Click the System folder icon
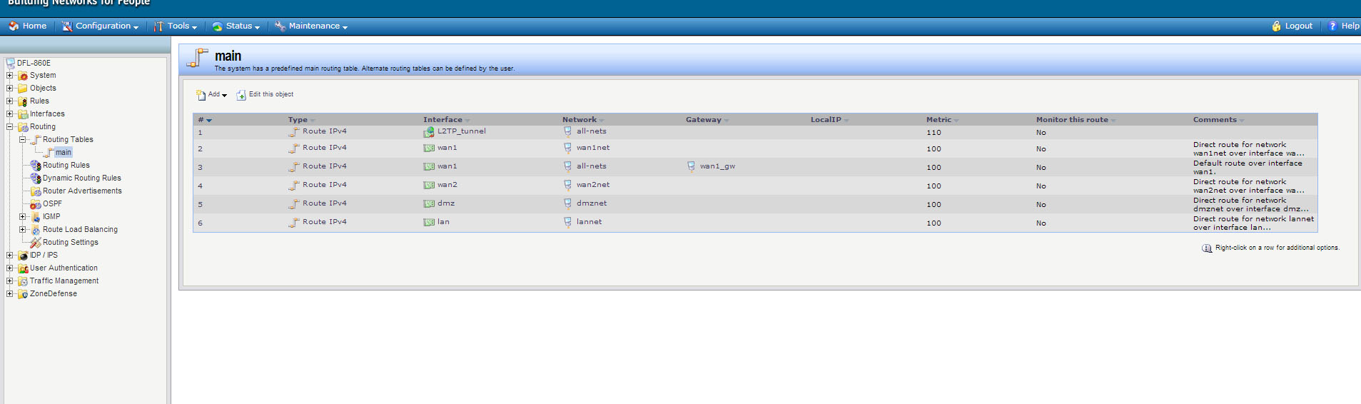Screen dimensions: 1361x404 tap(22, 75)
